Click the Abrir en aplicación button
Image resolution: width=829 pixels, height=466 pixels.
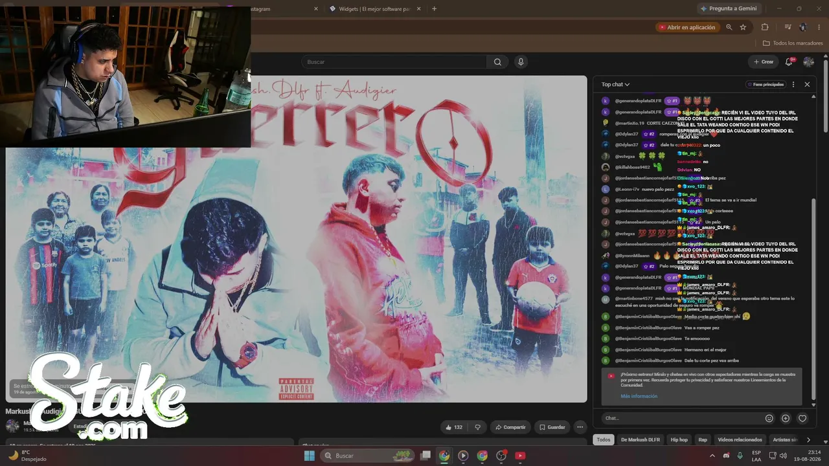(687, 27)
